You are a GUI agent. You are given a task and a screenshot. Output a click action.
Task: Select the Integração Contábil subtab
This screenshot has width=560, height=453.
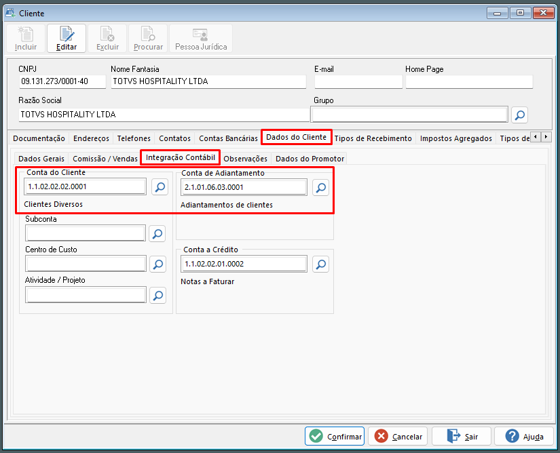click(181, 157)
